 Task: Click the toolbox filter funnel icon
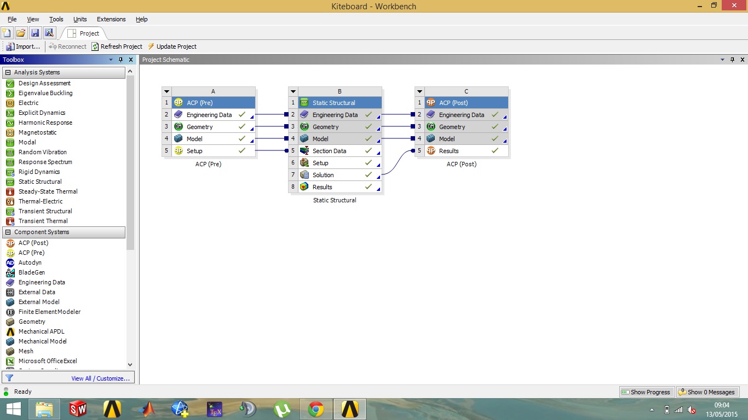[x=9, y=378]
